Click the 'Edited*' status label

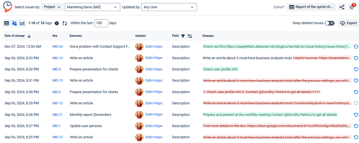pos(279,7)
